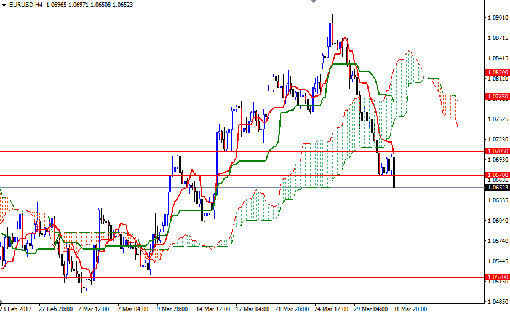Select the 1.07850 red price level label
Image resolution: width=510 pixels, height=313 pixels.
pos(497,96)
